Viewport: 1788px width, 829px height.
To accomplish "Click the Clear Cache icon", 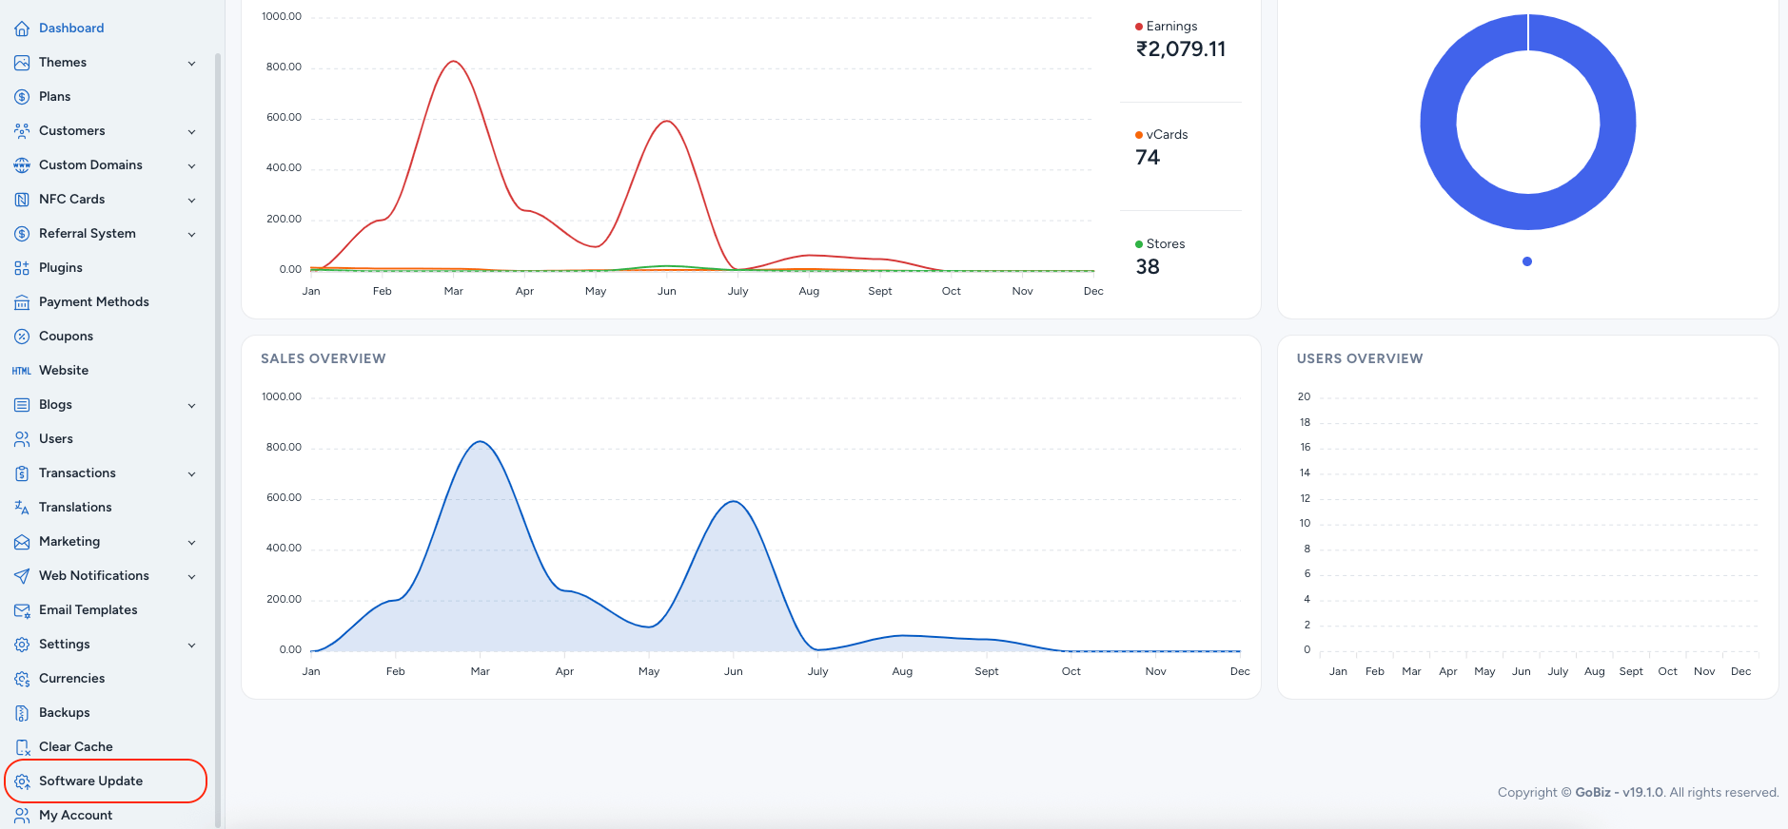I will (22, 747).
